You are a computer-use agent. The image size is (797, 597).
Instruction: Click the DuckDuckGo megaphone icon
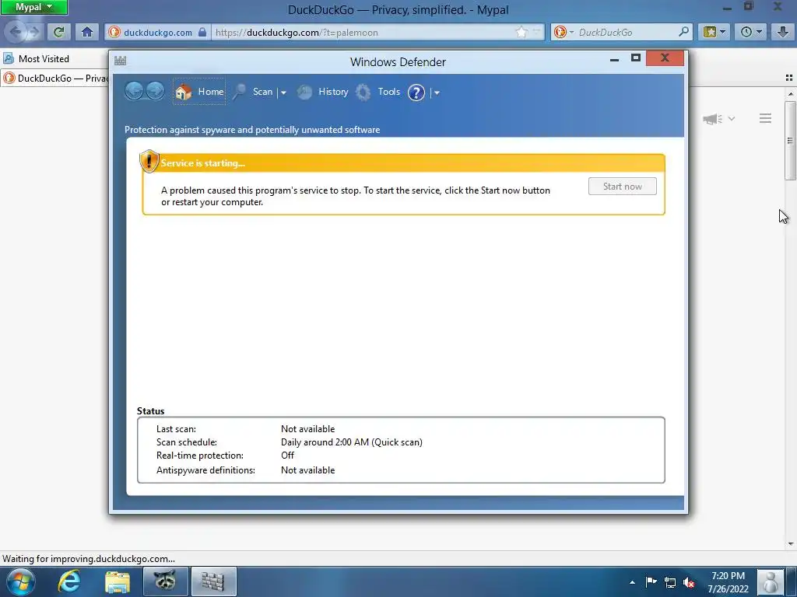[x=712, y=119]
